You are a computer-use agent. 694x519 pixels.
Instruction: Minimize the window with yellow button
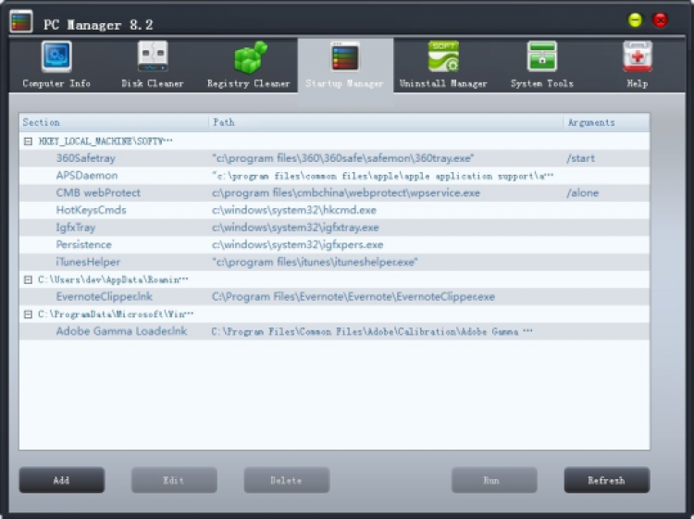[x=635, y=20]
